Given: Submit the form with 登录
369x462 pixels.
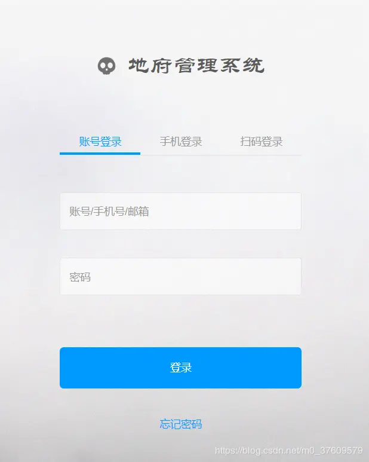Looking at the screenshot, I should [181, 368].
